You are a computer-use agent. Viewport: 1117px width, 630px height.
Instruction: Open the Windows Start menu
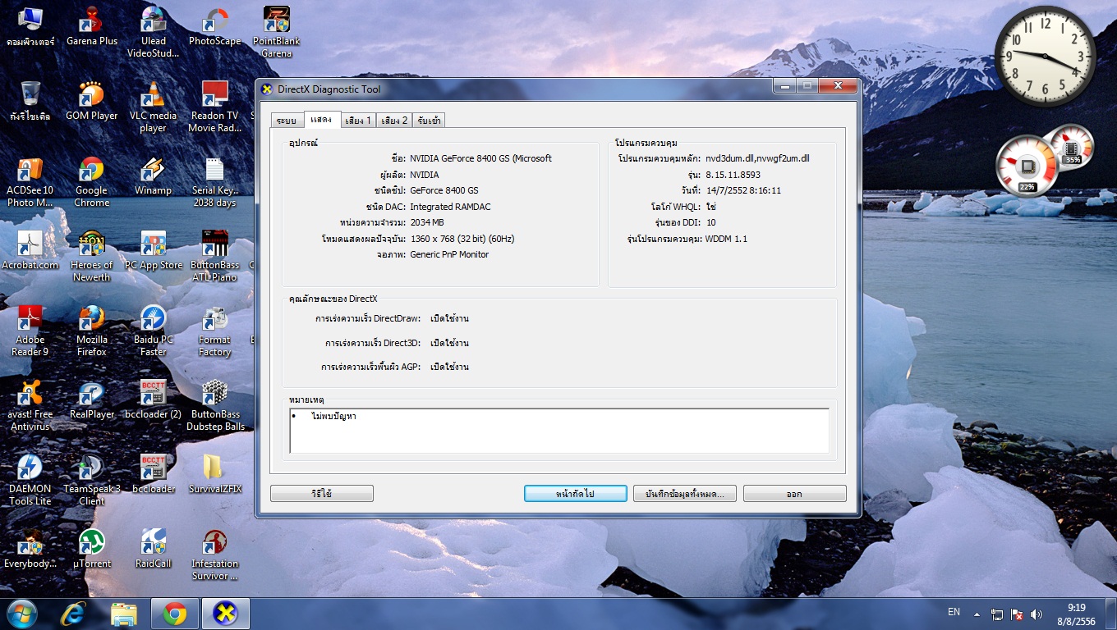pos(21,613)
